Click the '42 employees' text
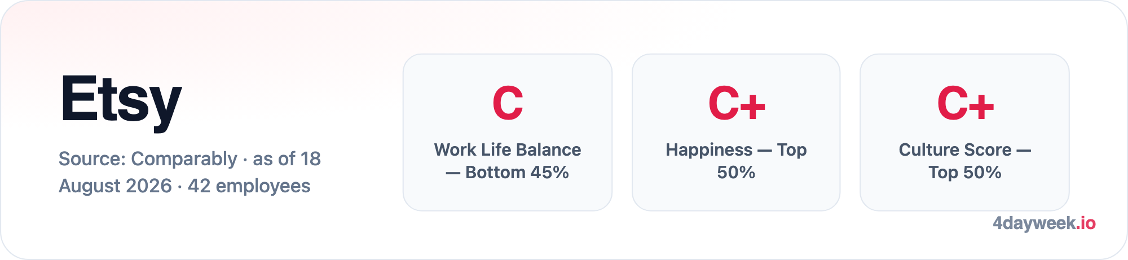1128x260 pixels. click(x=249, y=186)
